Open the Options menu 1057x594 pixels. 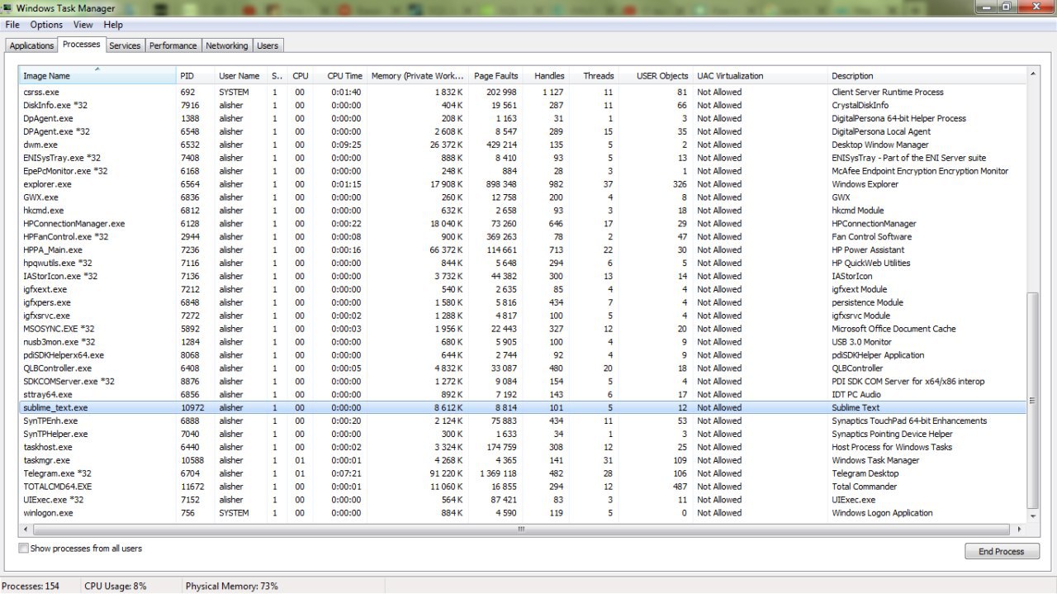(x=46, y=25)
